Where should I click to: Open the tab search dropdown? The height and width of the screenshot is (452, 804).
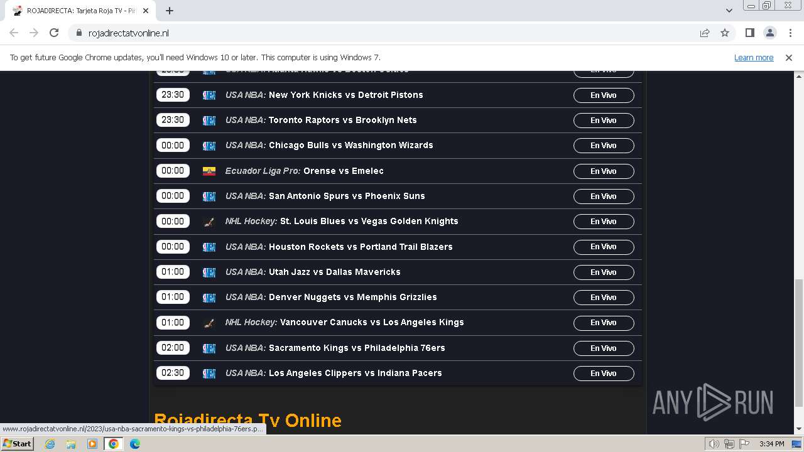[x=729, y=11]
